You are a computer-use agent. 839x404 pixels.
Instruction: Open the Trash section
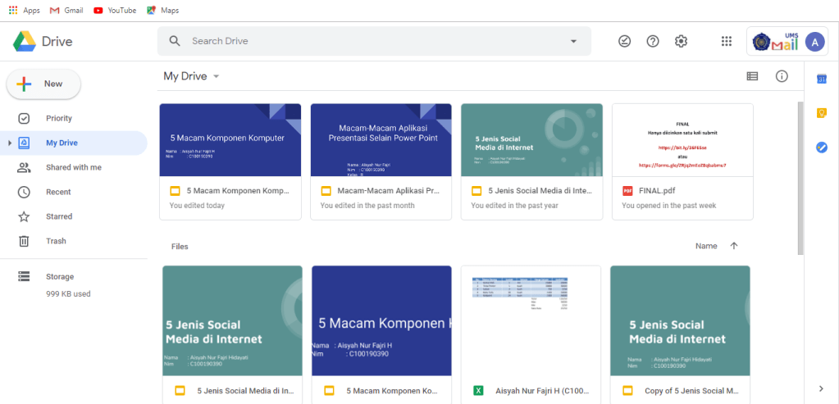pos(56,241)
